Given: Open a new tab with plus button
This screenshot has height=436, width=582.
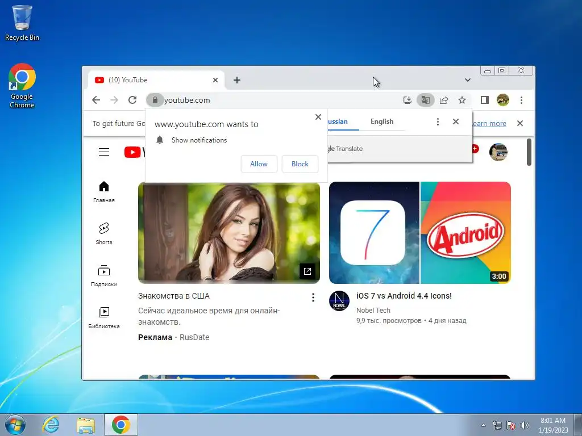Looking at the screenshot, I should click(237, 80).
